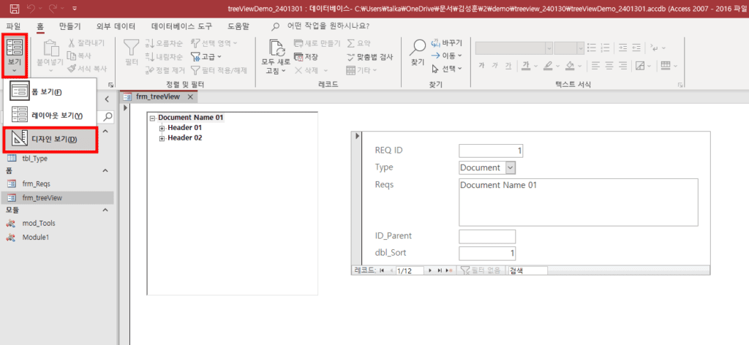Open the 이동 go-to dropdown

[x=447, y=56]
